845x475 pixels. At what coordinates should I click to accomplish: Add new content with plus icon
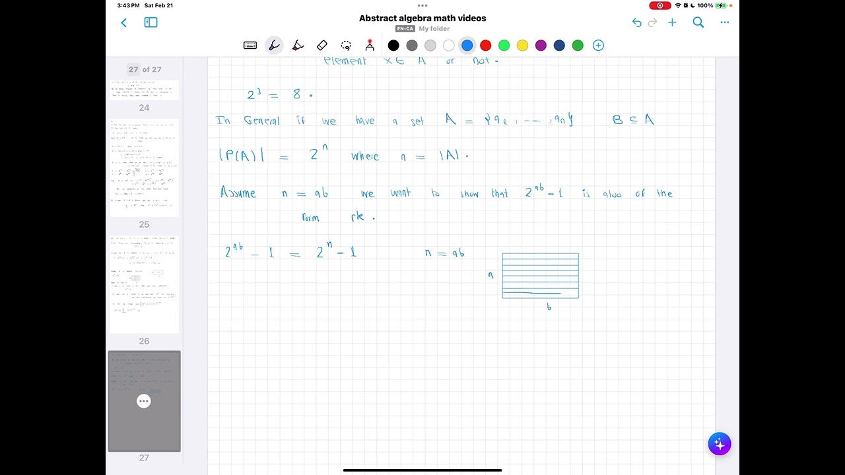[672, 22]
